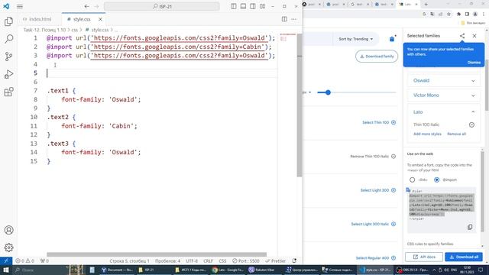Viewport: 489px width, 275px height.
Task: Select the Light 300 Italic style
Action: [x=374, y=224]
